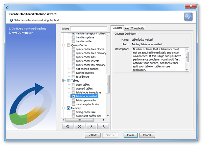
Task: Toggle the handler write checkbox
Action: pyautogui.click(x=73, y=41)
